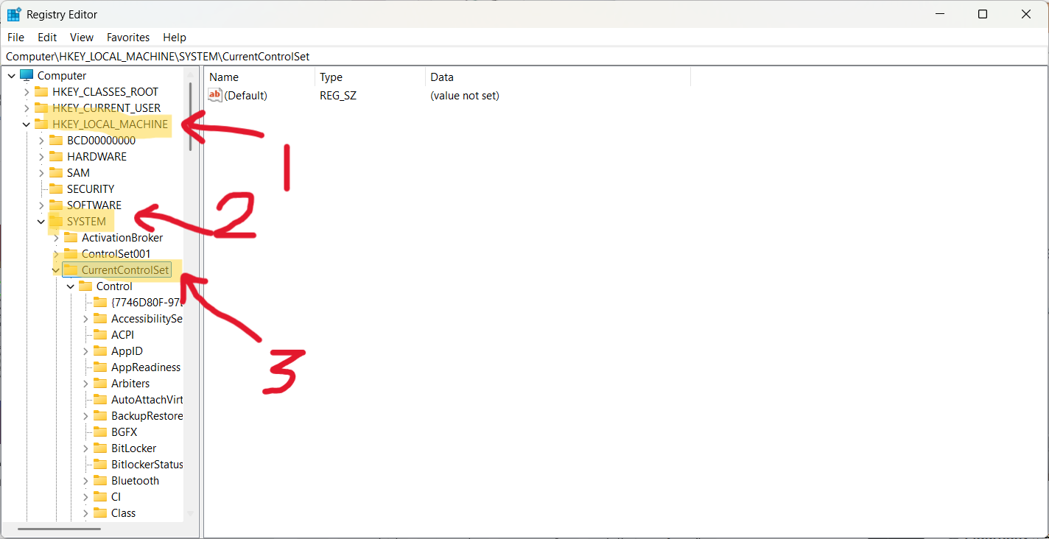Viewport: 1049px width, 539px height.
Task: Collapse the Control key
Action: tap(71, 286)
